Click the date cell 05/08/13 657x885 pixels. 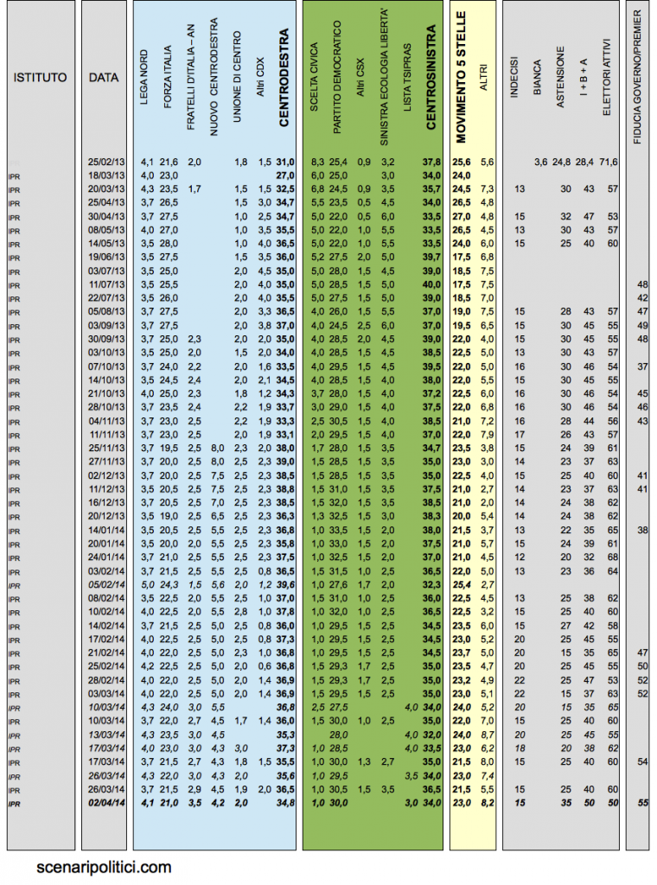pyautogui.click(x=106, y=311)
